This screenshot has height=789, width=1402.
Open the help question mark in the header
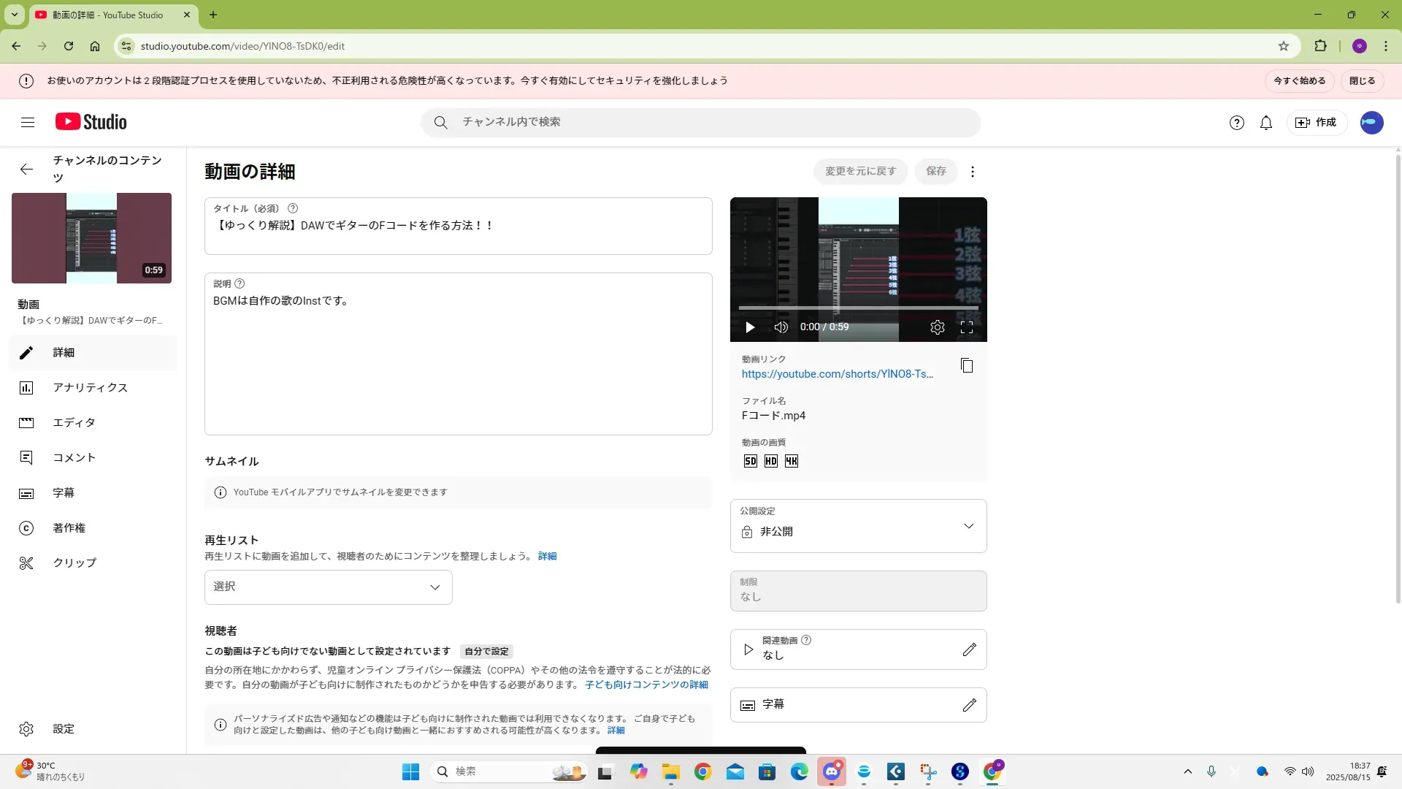[1236, 123]
